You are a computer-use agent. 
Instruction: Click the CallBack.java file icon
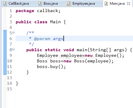[5, 4]
